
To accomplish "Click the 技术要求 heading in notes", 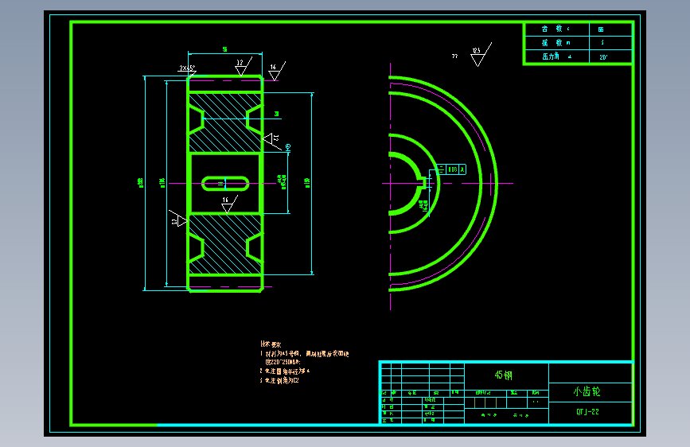I will (x=271, y=344).
